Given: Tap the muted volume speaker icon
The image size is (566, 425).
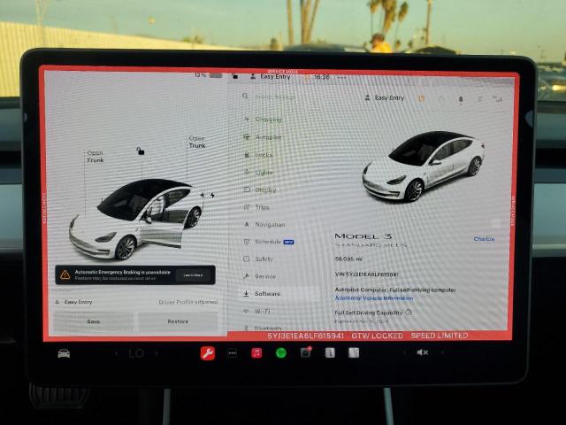Looking at the screenshot, I should pyautogui.click(x=423, y=352).
